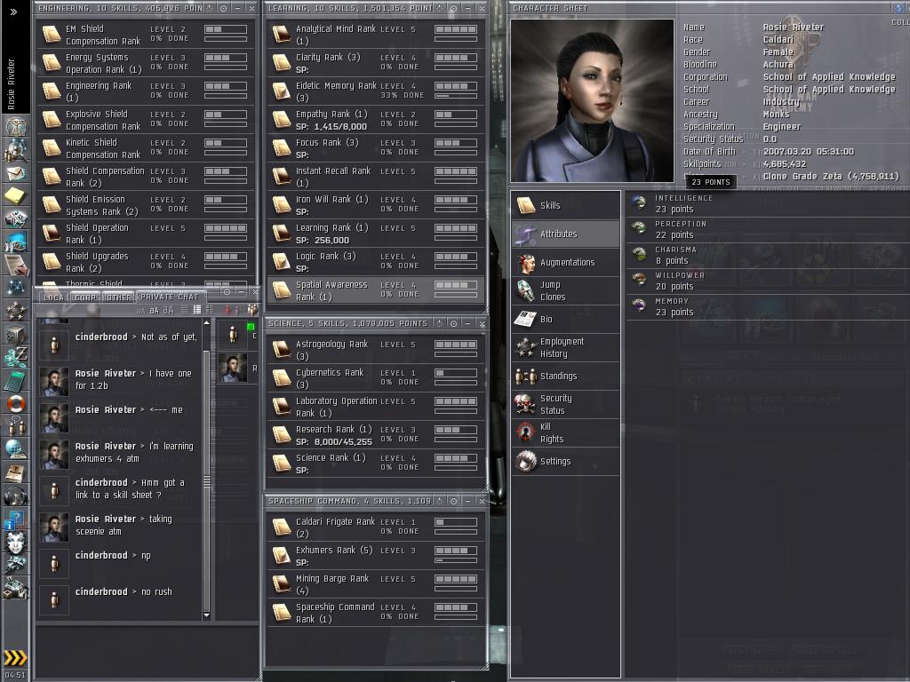
Task: Set chat font to largest size
Action: [x=168, y=310]
